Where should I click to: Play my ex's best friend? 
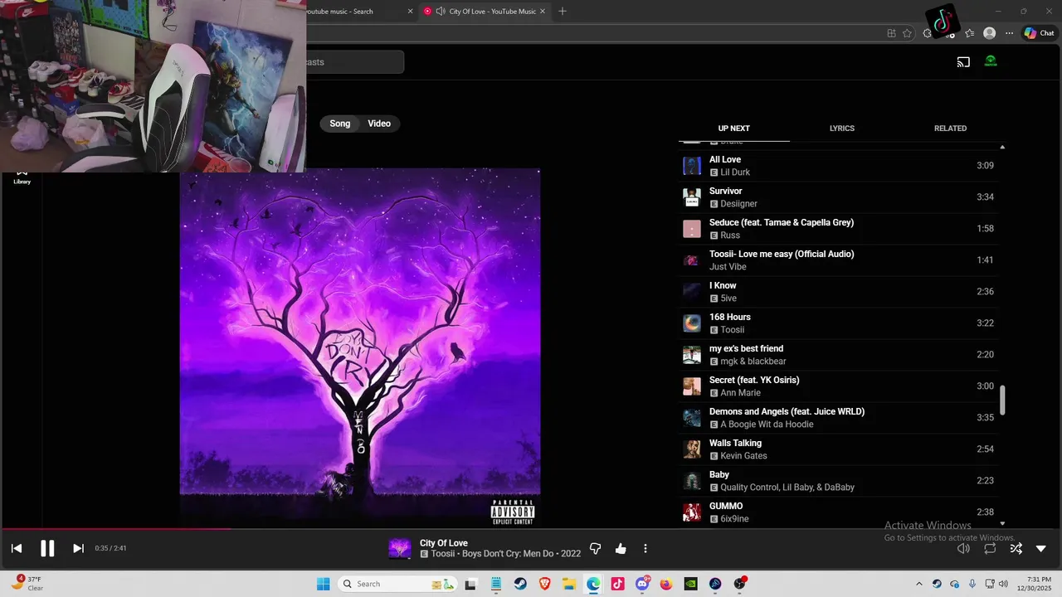click(x=840, y=355)
